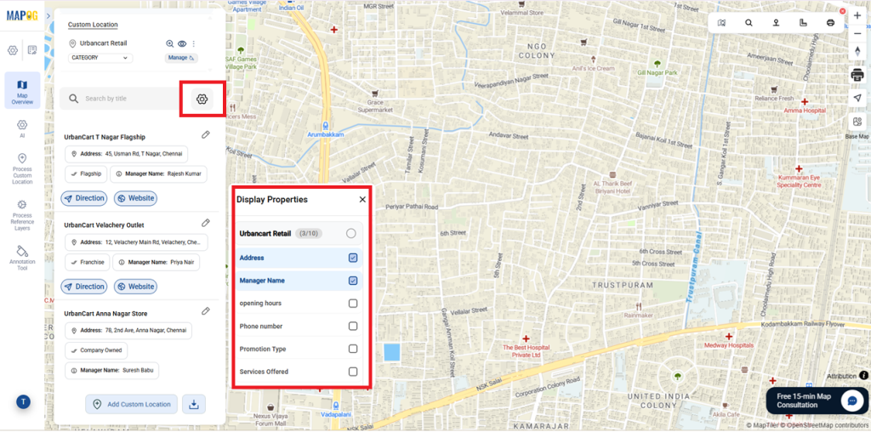Click Manager Name: Suresh Babu
This screenshot has height=432, width=871.
(x=111, y=371)
